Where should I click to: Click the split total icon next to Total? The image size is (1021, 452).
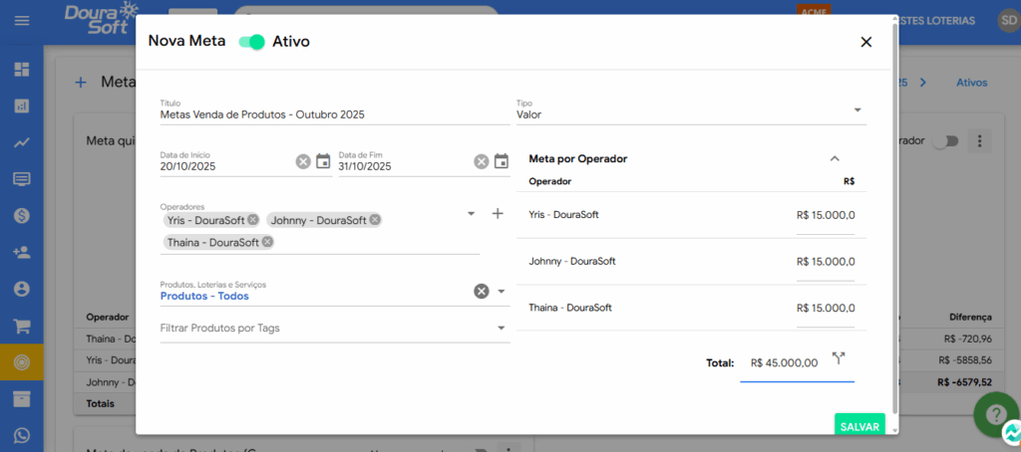838,358
